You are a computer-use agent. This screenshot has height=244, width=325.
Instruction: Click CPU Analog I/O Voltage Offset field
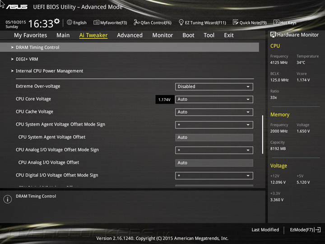tap(214, 163)
